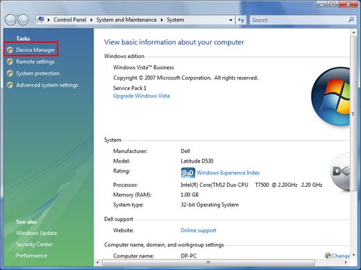Open Windows Update in See also
Viewport: 361px width, 270px height.
pyautogui.click(x=37, y=233)
